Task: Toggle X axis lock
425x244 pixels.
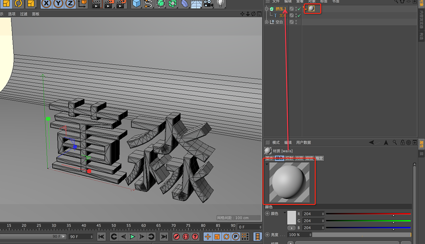Action: click(47, 4)
